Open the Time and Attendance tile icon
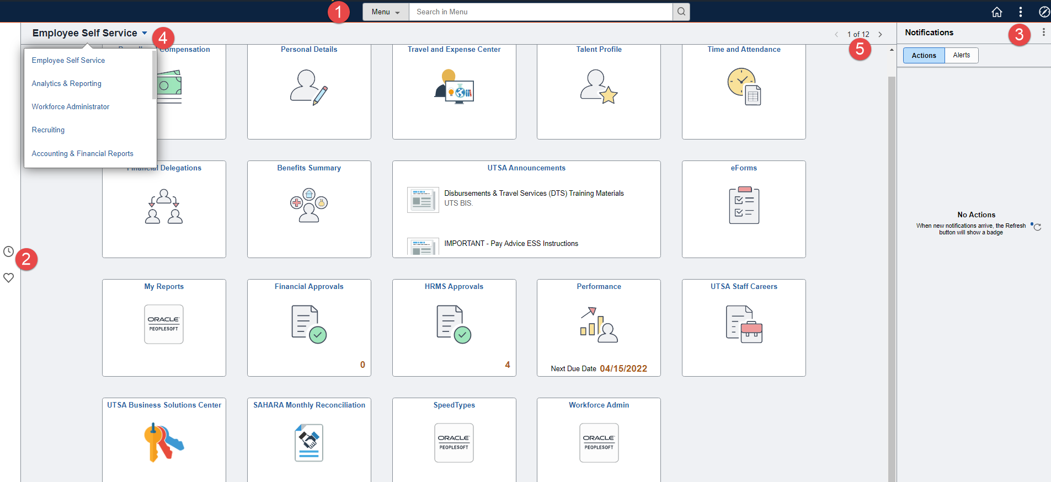The height and width of the screenshot is (482, 1051). pyautogui.click(x=744, y=87)
